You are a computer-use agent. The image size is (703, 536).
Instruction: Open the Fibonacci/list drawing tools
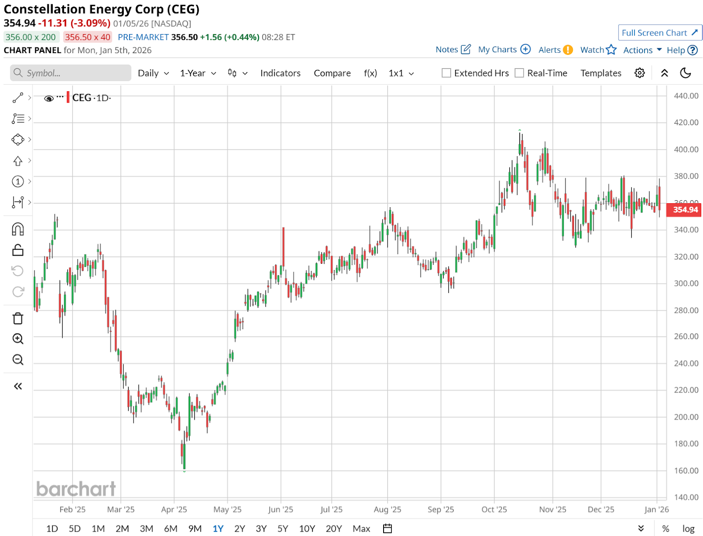point(18,119)
